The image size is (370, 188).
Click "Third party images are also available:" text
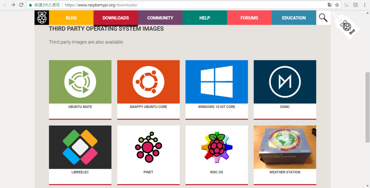pyautogui.click(x=86, y=42)
